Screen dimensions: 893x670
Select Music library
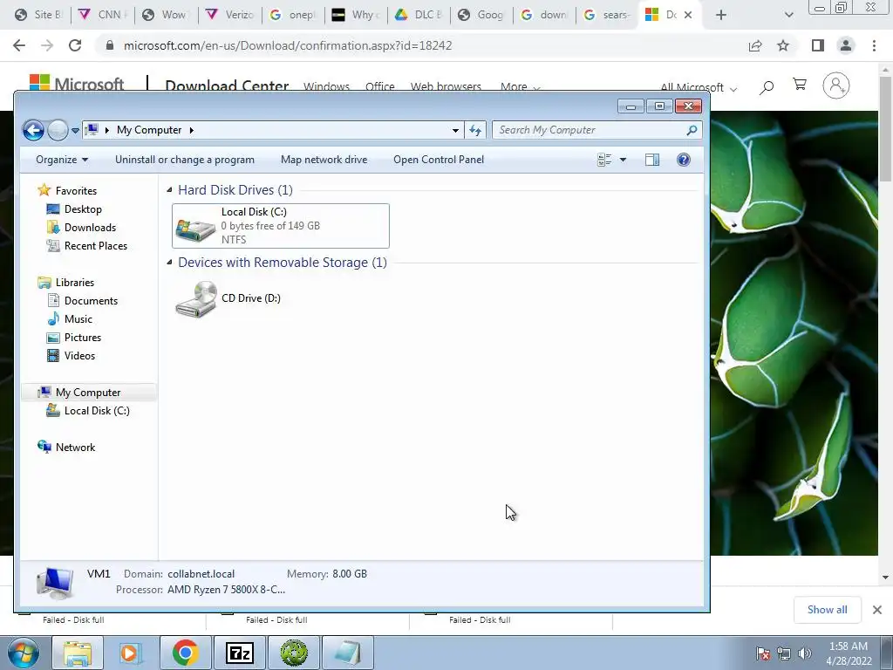(x=78, y=319)
